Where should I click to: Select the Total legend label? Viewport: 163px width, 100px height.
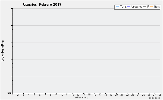(x=123, y=6)
